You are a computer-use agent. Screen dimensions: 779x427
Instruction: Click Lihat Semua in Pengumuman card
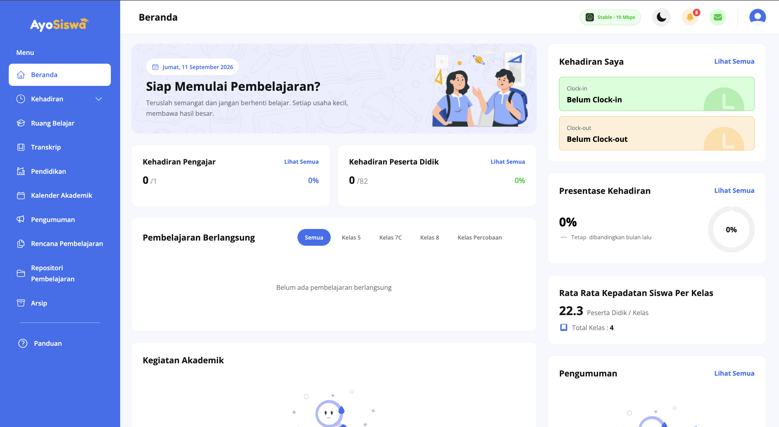pos(734,373)
